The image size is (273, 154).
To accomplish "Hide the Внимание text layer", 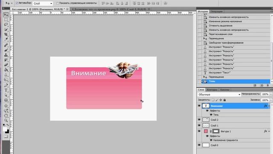I will (x=199, y=106).
